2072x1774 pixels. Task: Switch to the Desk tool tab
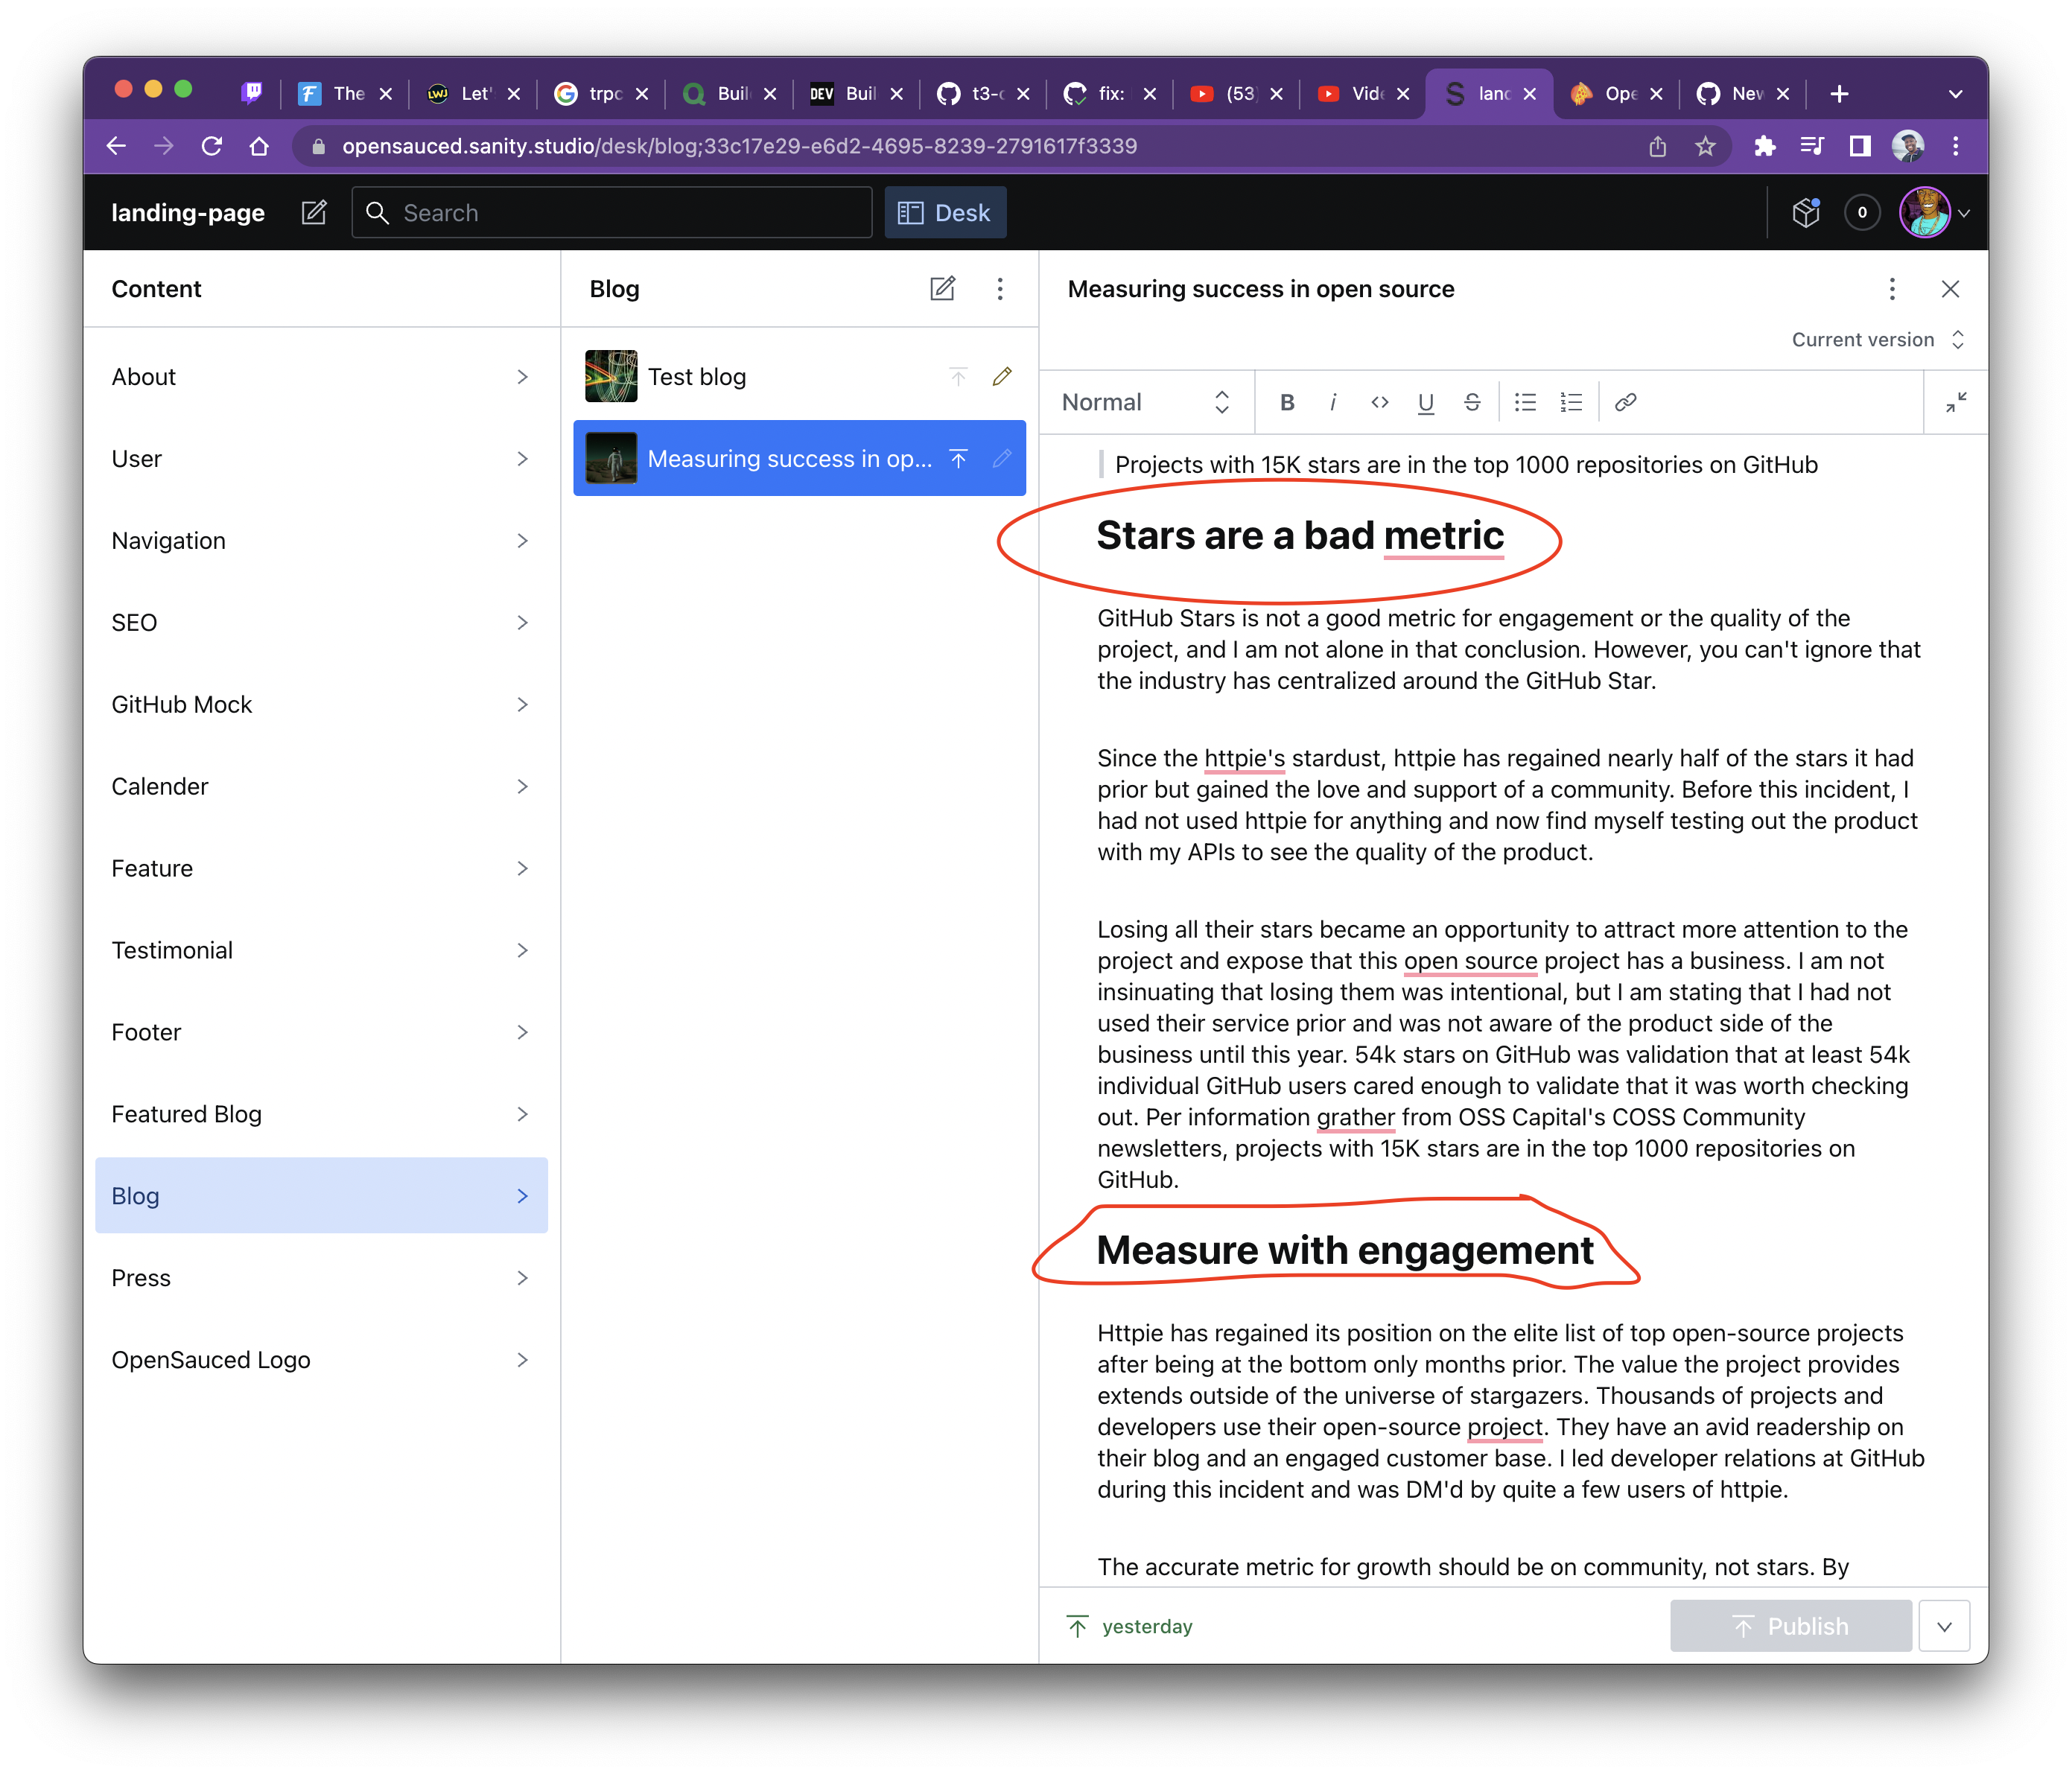945,212
